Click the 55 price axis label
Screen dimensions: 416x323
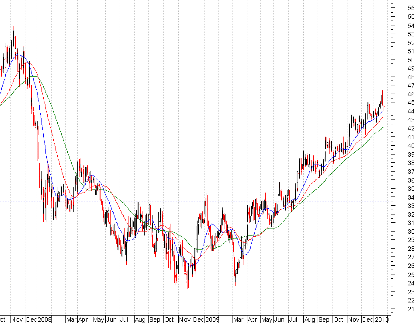411,17
